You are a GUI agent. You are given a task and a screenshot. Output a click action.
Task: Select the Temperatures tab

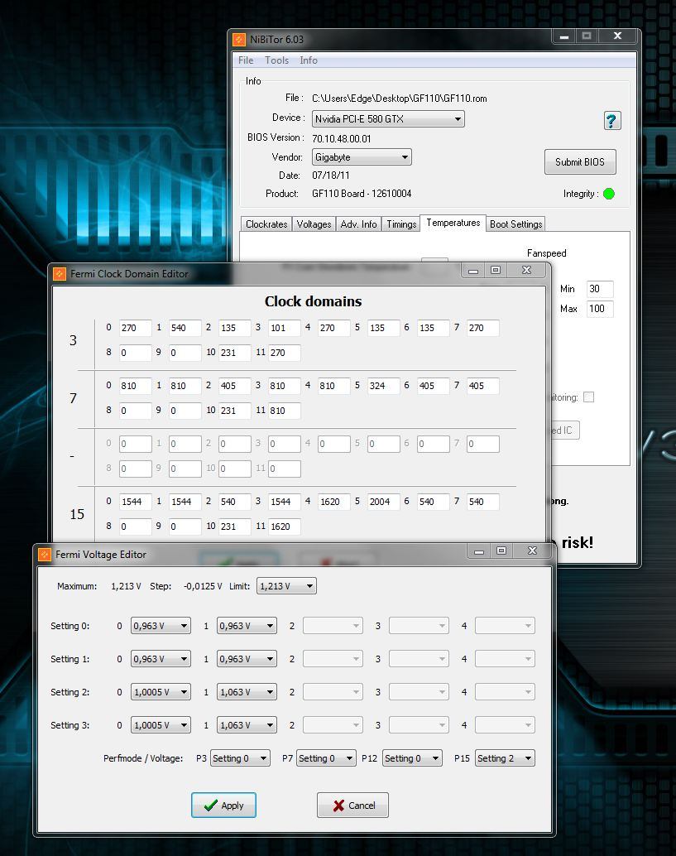coord(453,223)
